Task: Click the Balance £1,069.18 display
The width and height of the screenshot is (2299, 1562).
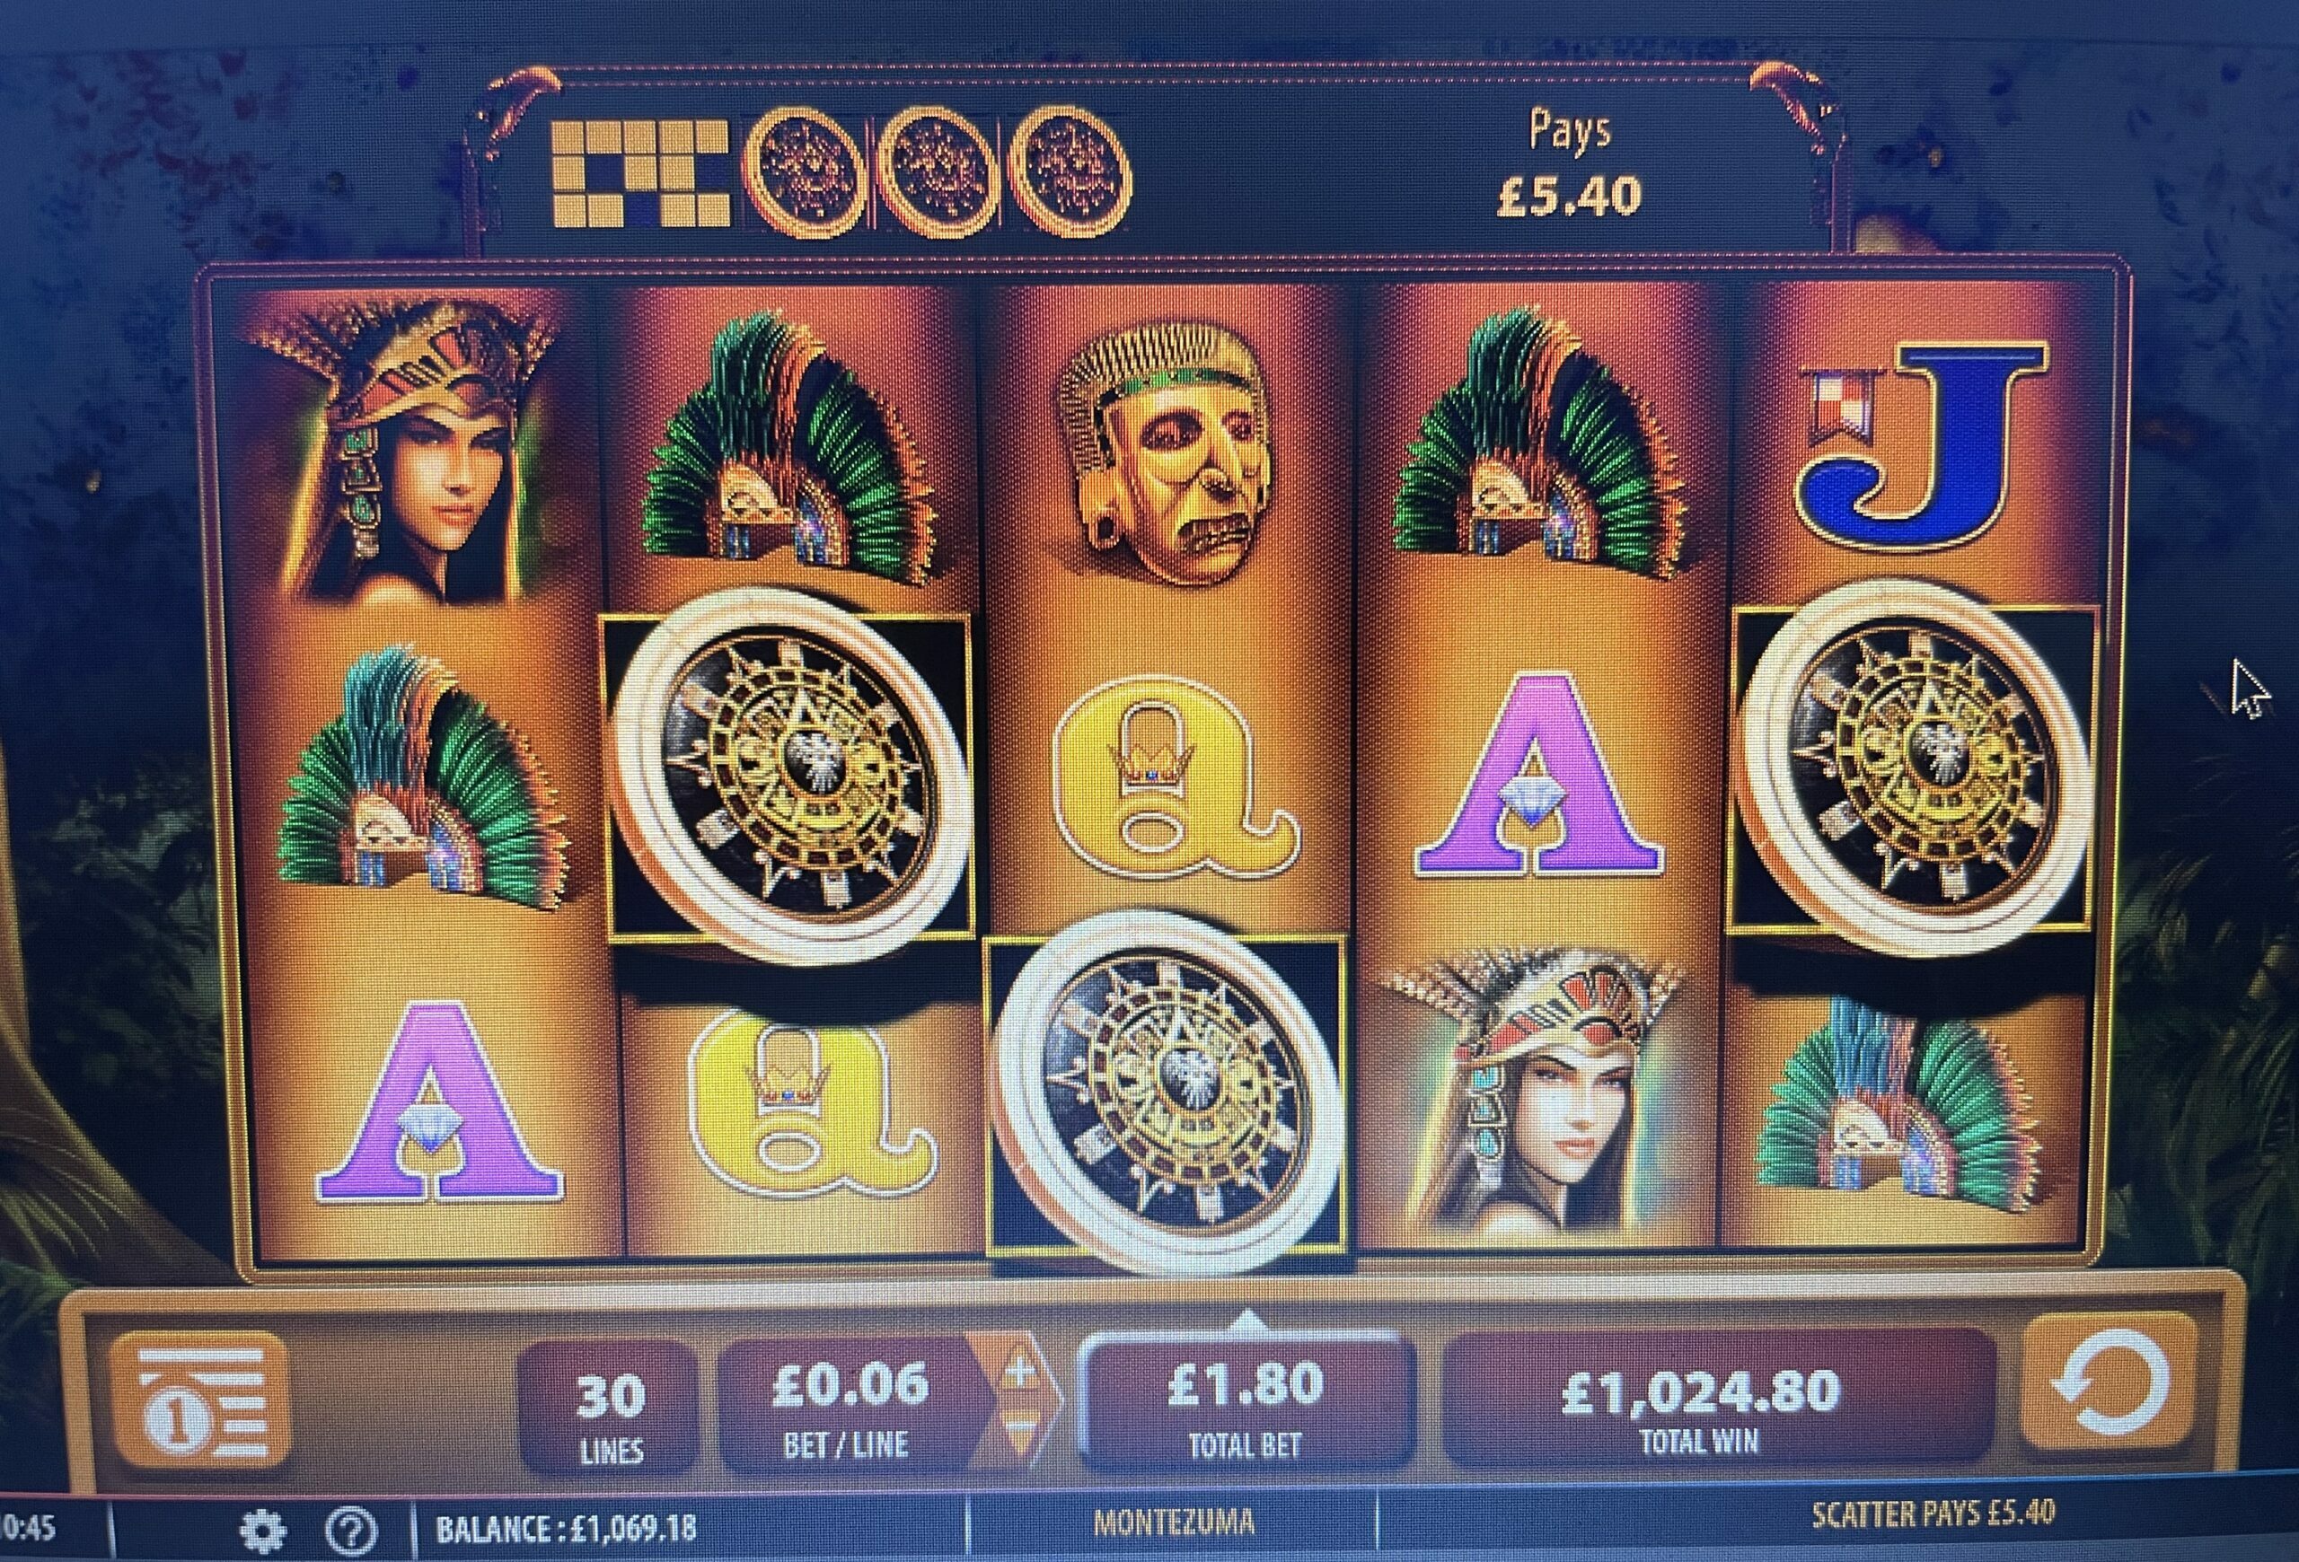Action: [x=566, y=1529]
